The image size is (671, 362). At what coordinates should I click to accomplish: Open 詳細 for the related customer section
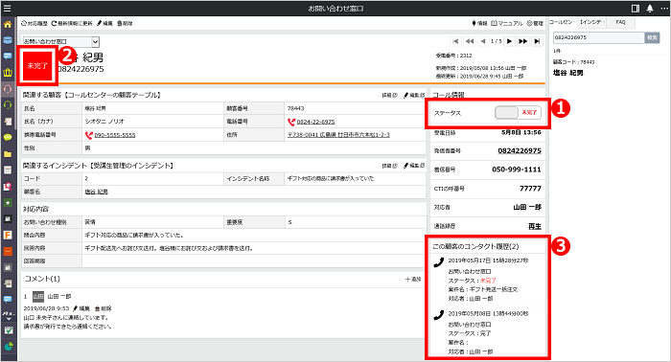tap(390, 96)
